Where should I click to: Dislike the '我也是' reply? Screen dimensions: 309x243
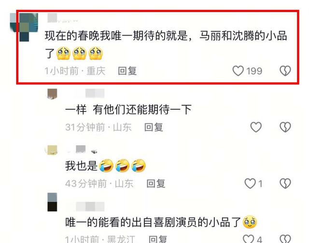pyautogui.click(x=285, y=184)
